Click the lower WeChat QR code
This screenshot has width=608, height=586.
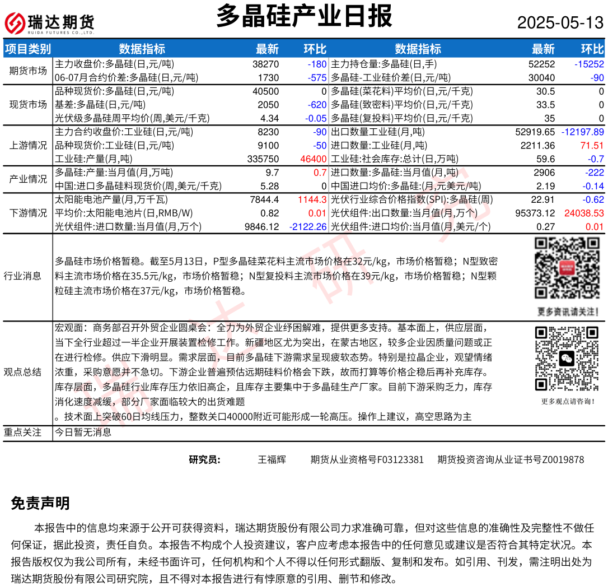[567, 359]
